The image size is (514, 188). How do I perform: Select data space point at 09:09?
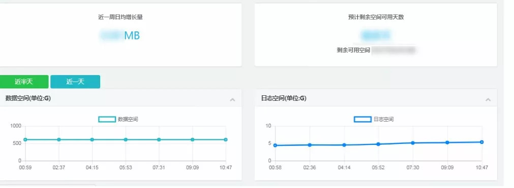[192, 140]
